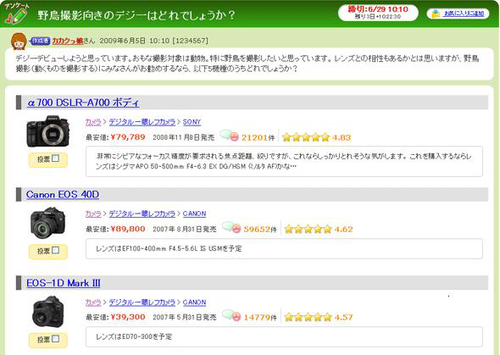Click the survey title in header
500x355 pixels.
click(x=136, y=15)
